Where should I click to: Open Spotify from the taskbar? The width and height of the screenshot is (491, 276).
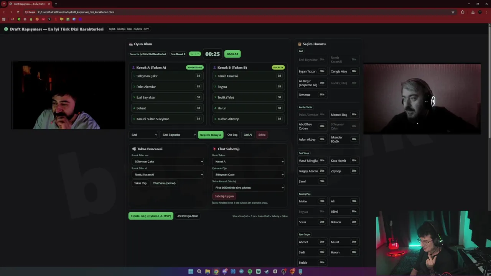pyautogui.click(x=250, y=271)
